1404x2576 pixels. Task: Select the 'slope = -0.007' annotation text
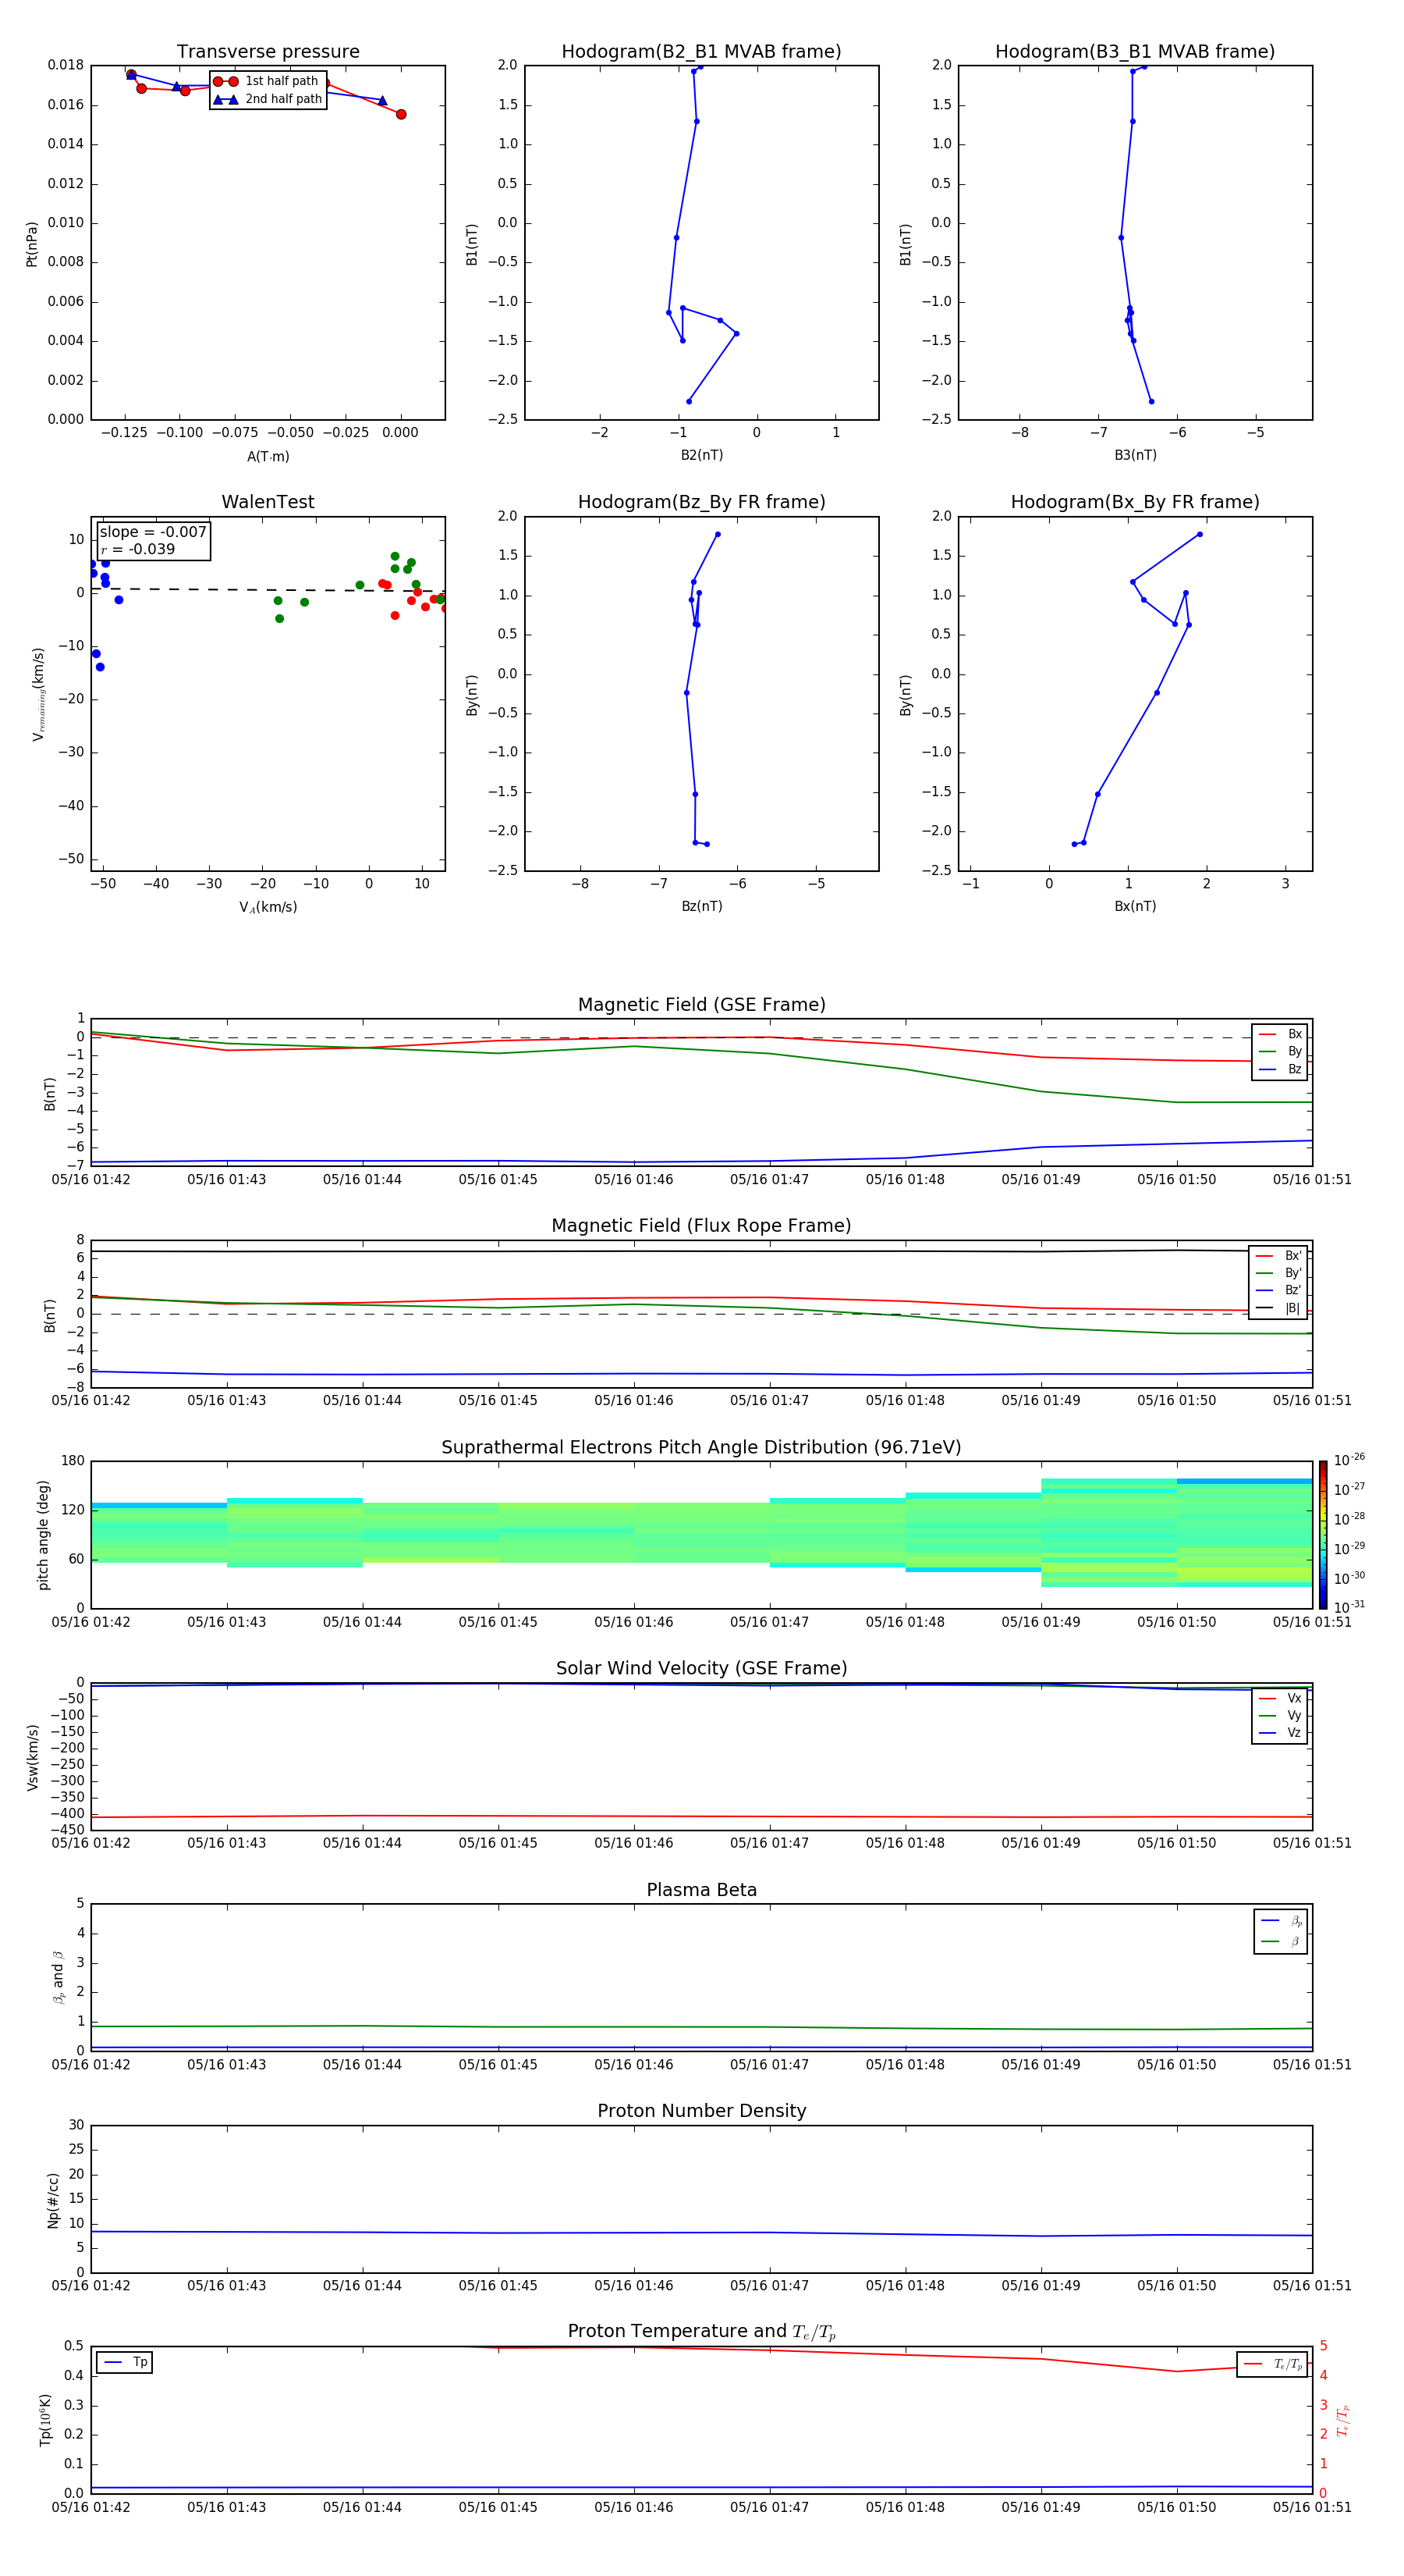(153, 532)
